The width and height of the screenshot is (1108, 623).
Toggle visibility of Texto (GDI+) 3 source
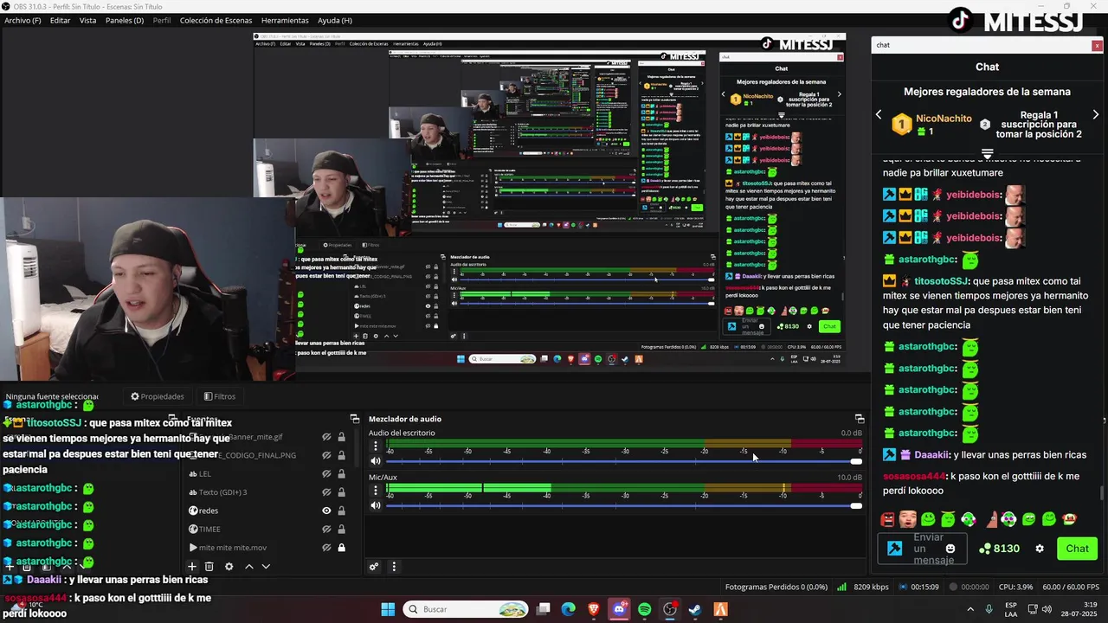(x=326, y=492)
